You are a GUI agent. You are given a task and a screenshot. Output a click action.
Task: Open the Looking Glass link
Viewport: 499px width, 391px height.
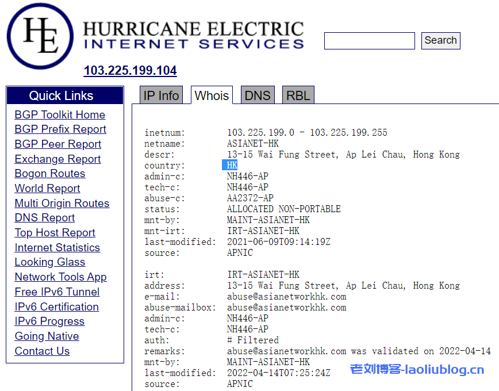point(49,262)
